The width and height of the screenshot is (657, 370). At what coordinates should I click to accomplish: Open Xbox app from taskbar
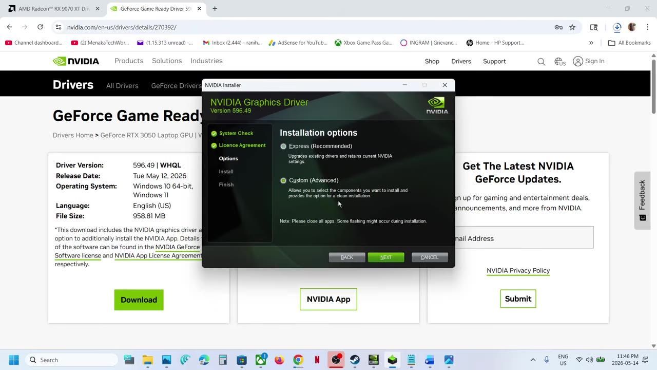(261, 360)
